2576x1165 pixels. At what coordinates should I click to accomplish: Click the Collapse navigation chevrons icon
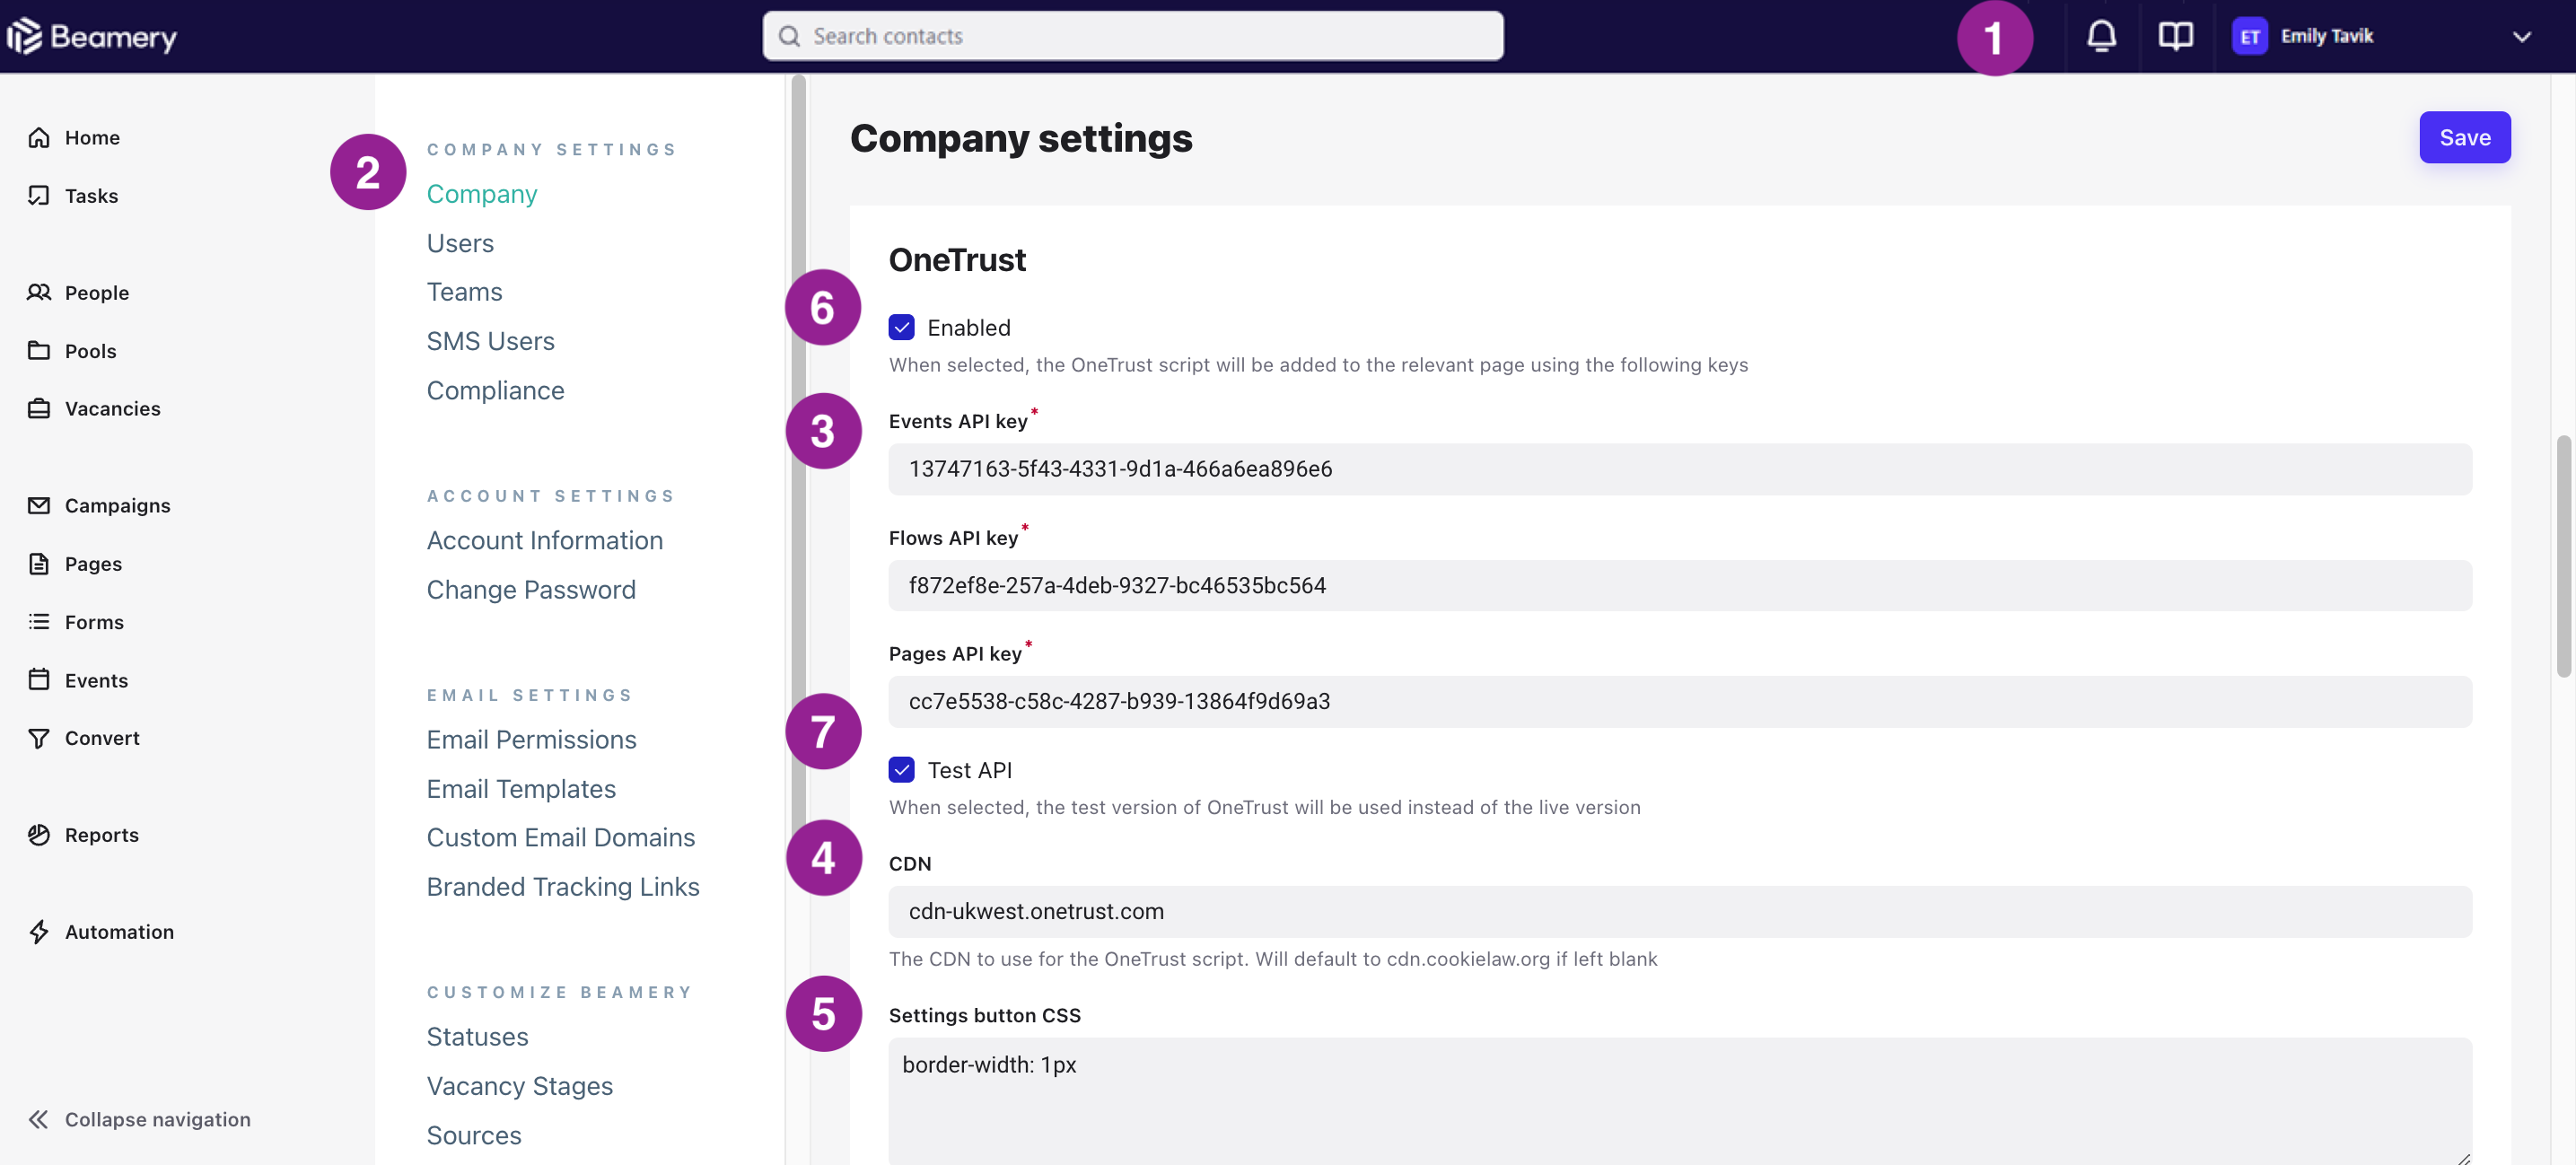pyautogui.click(x=39, y=1118)
